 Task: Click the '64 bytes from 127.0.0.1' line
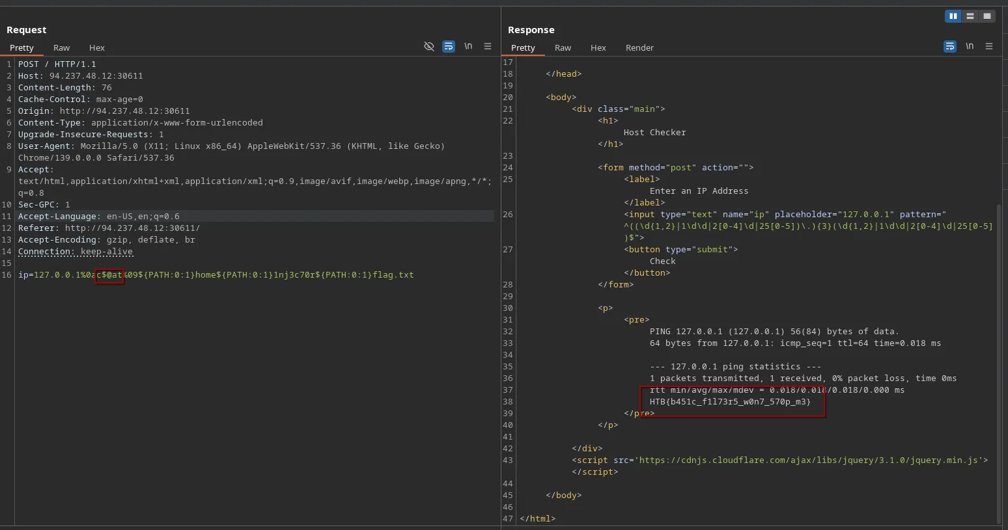point(796,343)
